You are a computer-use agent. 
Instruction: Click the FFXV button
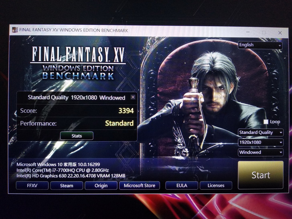click(32, 185)
